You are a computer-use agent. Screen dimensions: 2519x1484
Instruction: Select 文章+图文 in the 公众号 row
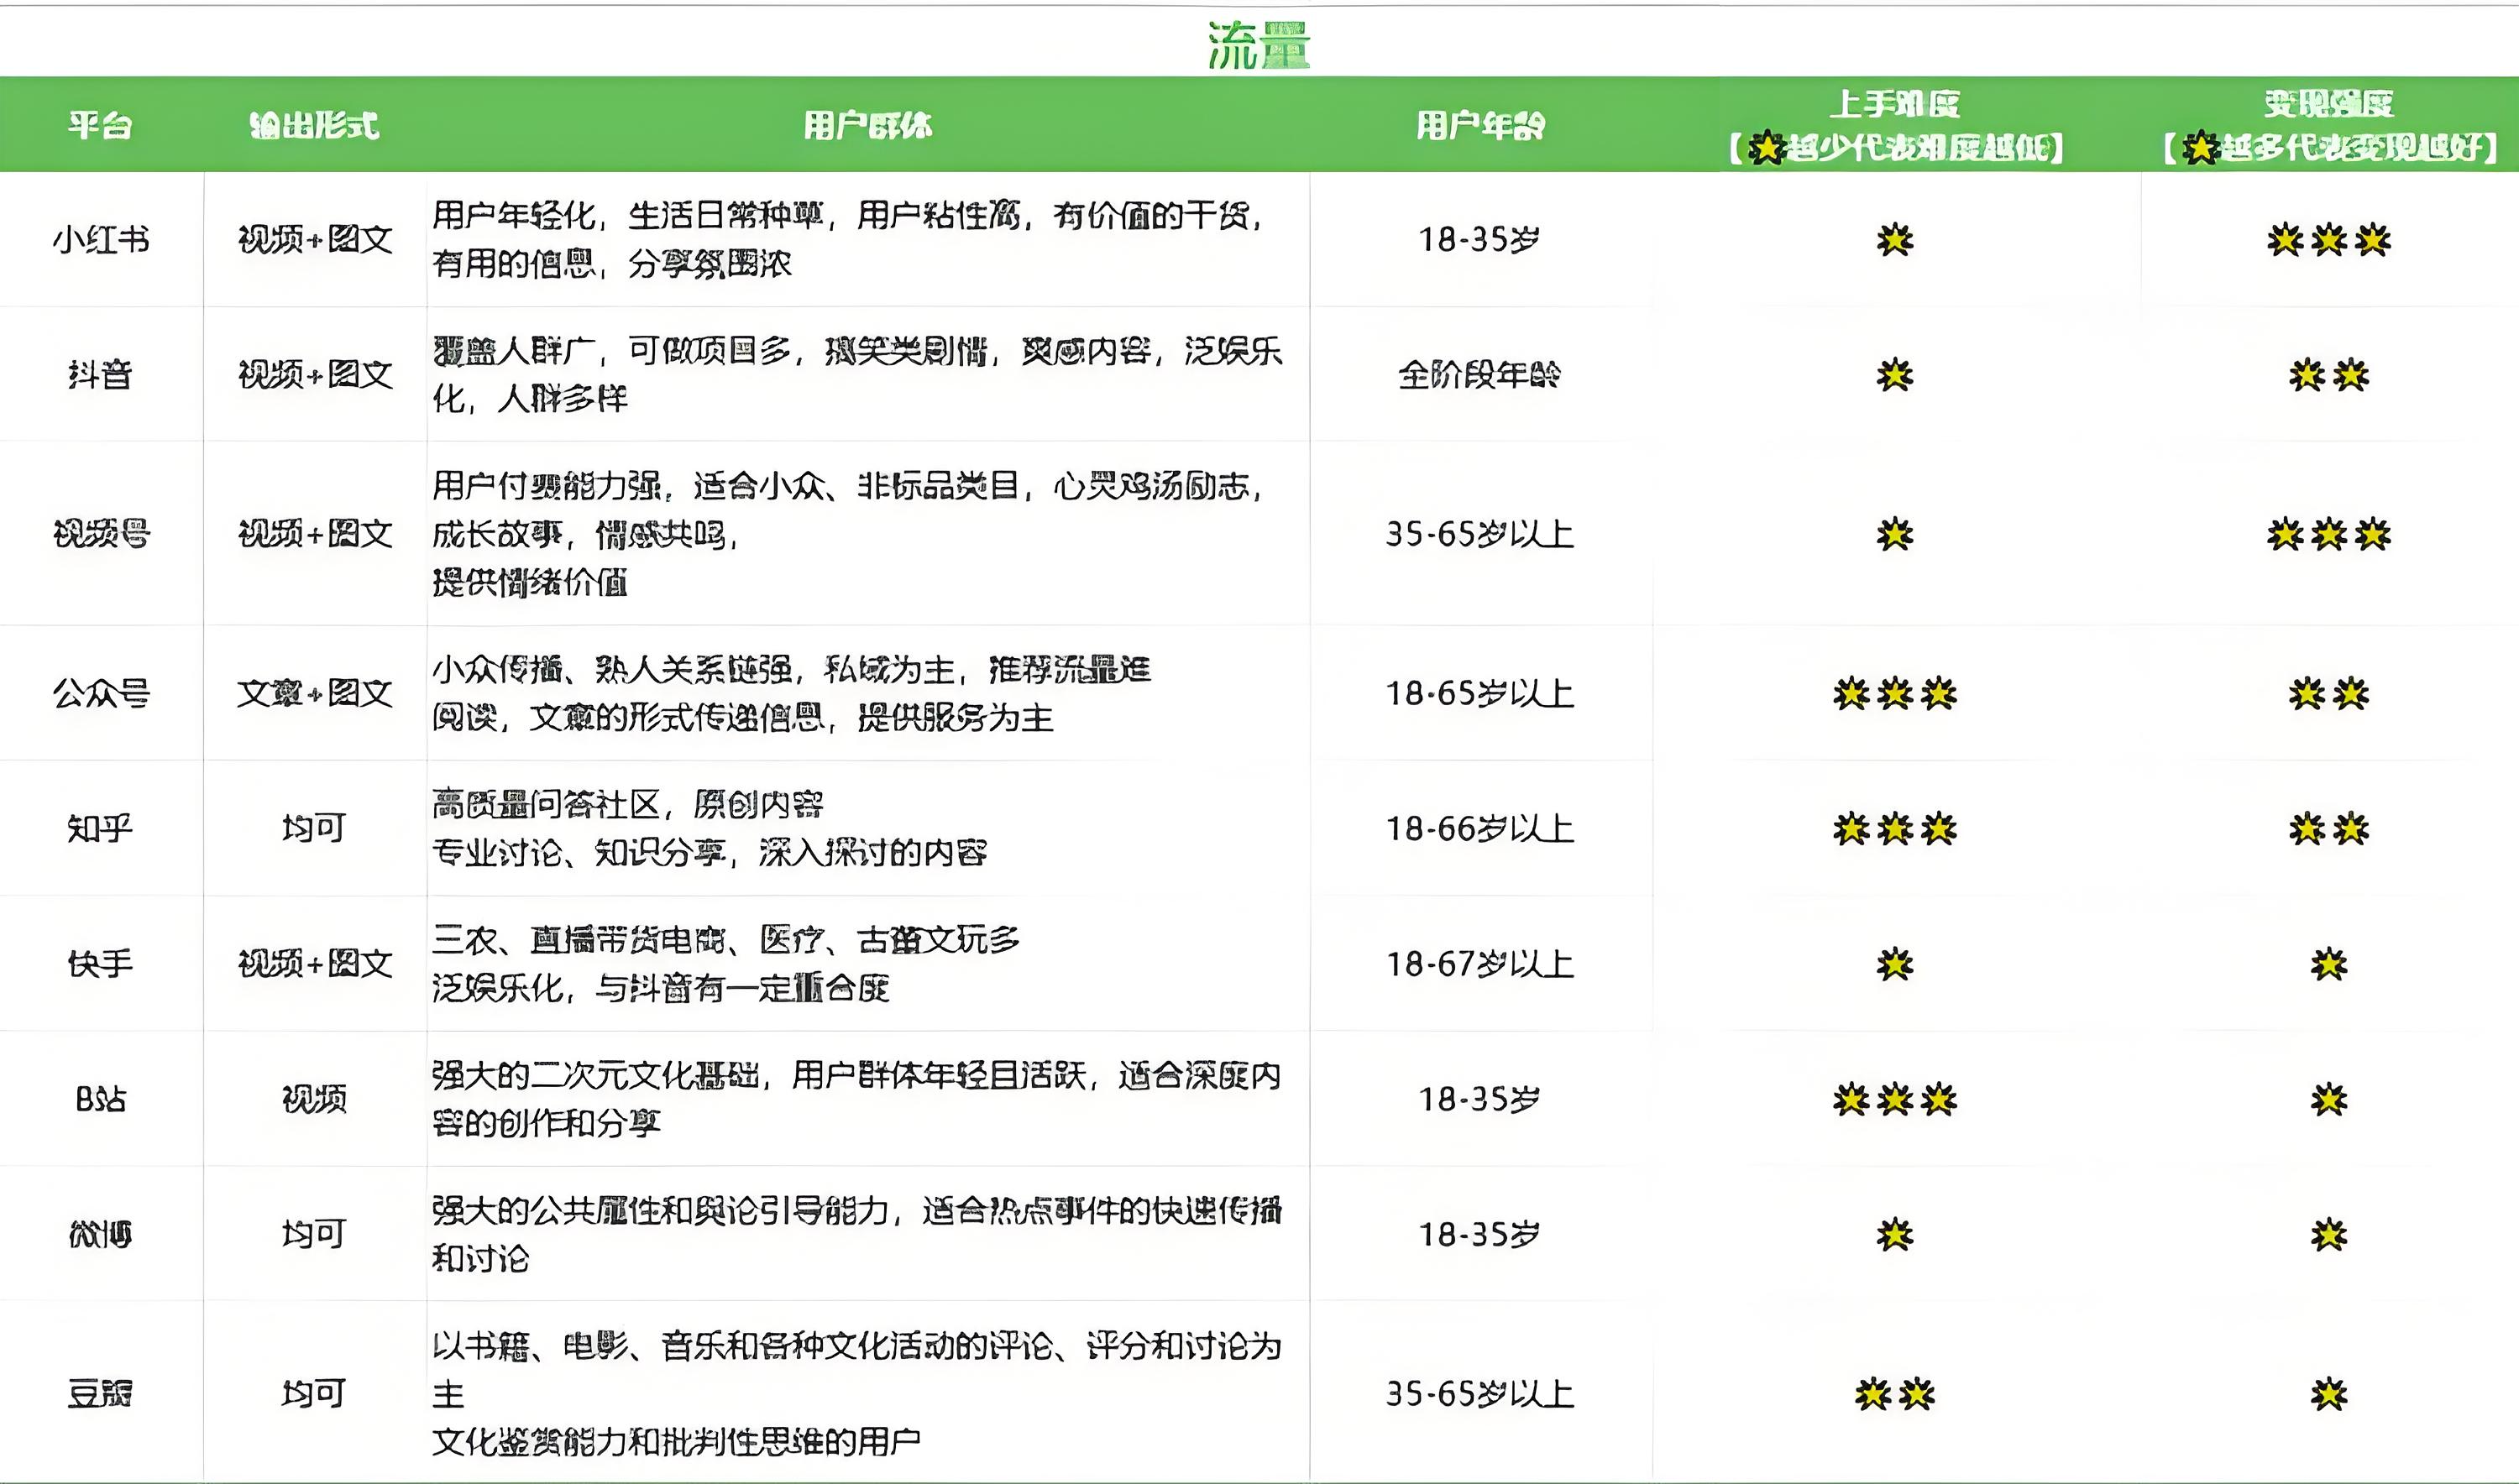pos(314,693)
